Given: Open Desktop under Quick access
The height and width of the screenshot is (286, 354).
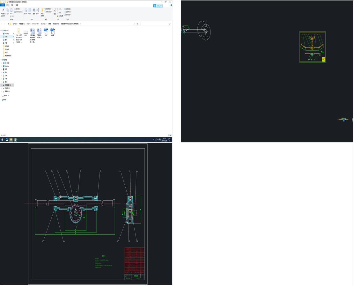Looking at the screenshot, I should [x=7, y=33].
